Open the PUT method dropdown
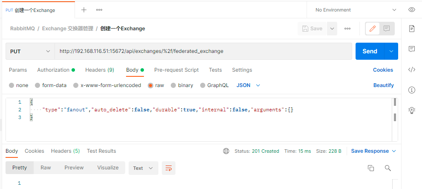This screenshot has width=422, height=189. 30,51
